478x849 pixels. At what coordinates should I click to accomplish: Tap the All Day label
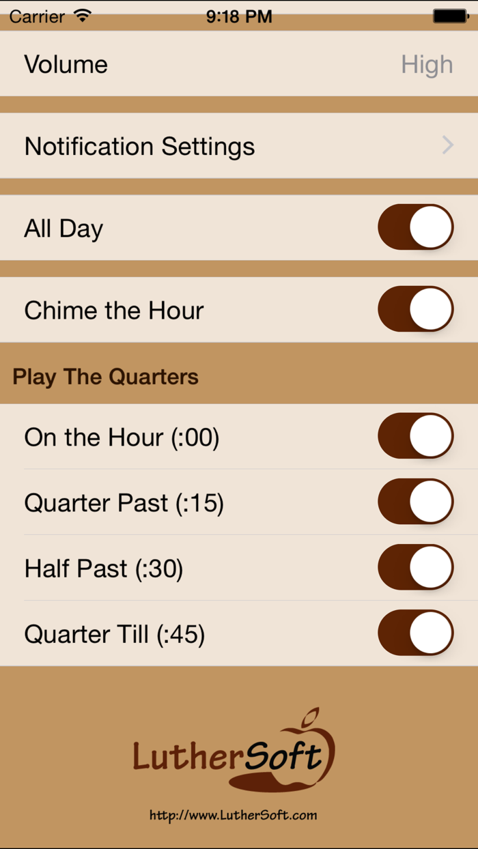click(x=64, y=229)
